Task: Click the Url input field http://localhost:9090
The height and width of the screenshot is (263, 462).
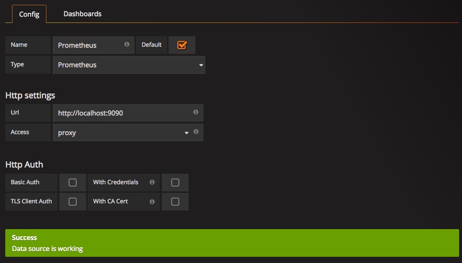Action: click(128, 113)
